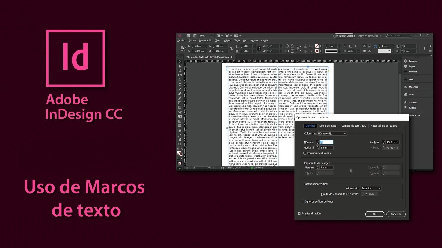Enable Equilibrar columnas checkbox
Image resolution: width=442 pixels, height=248 pixels.
coord(305,153)
